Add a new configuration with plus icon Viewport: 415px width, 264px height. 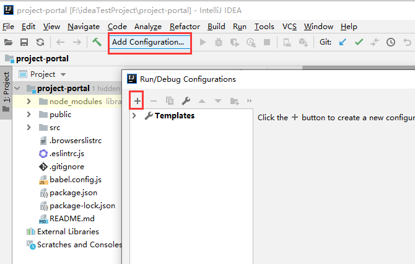pos(137,101)
